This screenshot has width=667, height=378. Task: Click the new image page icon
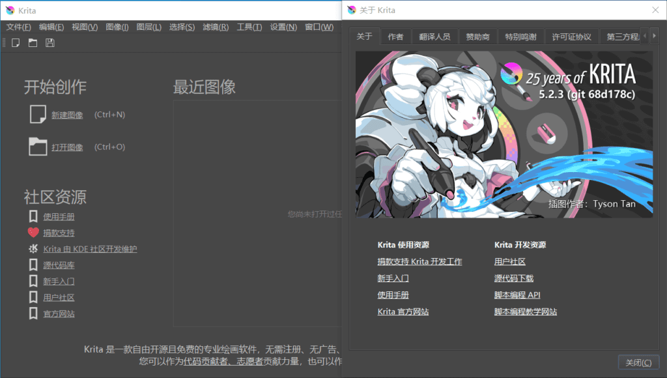[x=38, y=115]
